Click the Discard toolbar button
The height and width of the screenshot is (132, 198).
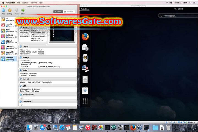tap(17, 11)
